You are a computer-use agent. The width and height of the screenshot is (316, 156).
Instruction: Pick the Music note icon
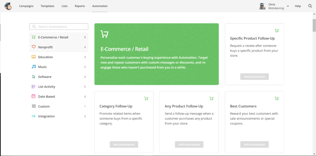click(x=34, y=67)
